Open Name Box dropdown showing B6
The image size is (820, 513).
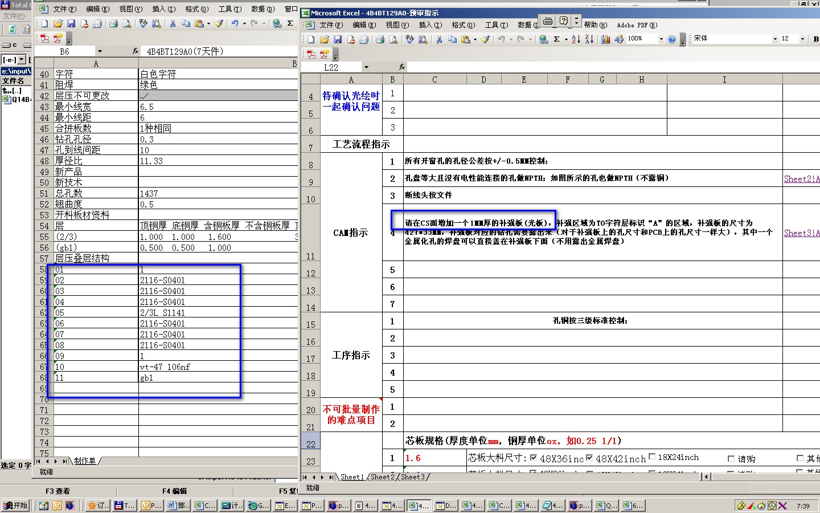pos(100,51)
